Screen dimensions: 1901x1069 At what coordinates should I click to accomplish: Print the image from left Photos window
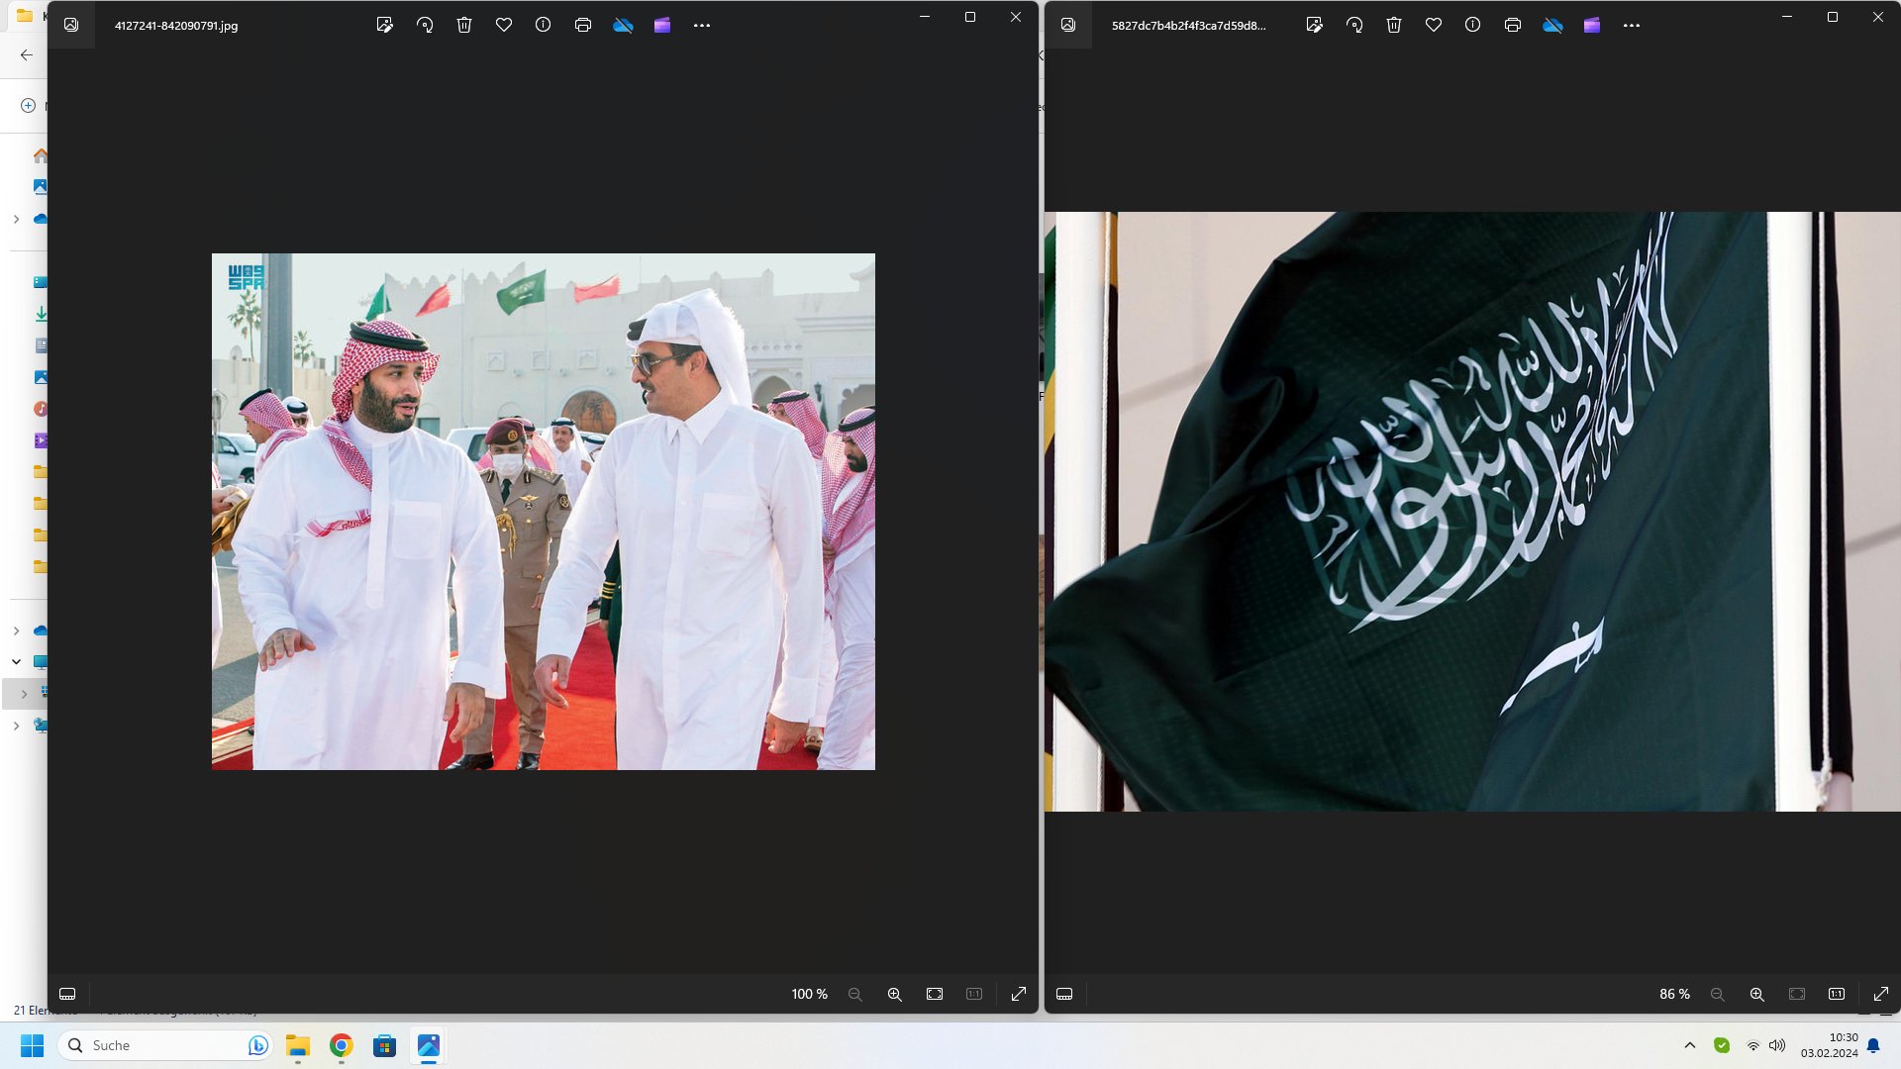point(582,25)
